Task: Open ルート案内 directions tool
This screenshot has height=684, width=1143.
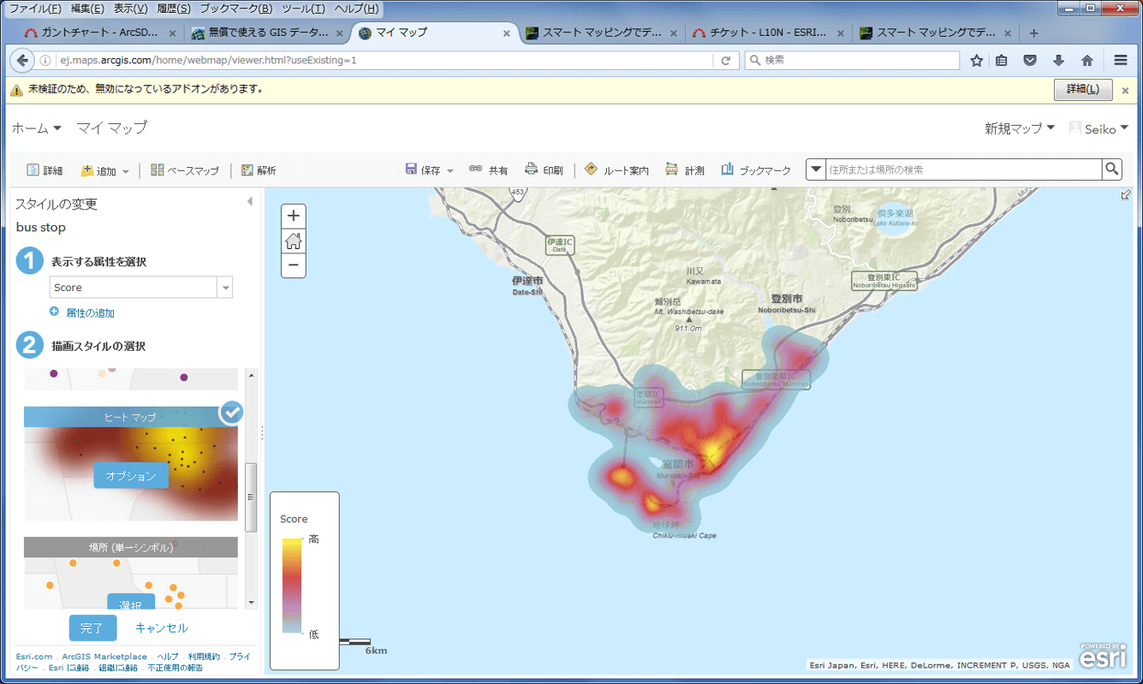Action: [x=616, y=170]
